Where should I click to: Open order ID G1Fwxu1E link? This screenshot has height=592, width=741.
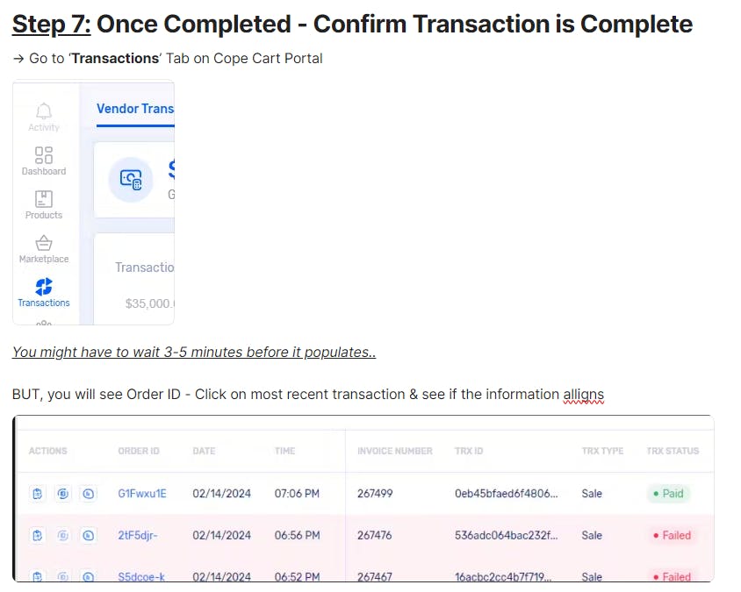pos(142,494)
